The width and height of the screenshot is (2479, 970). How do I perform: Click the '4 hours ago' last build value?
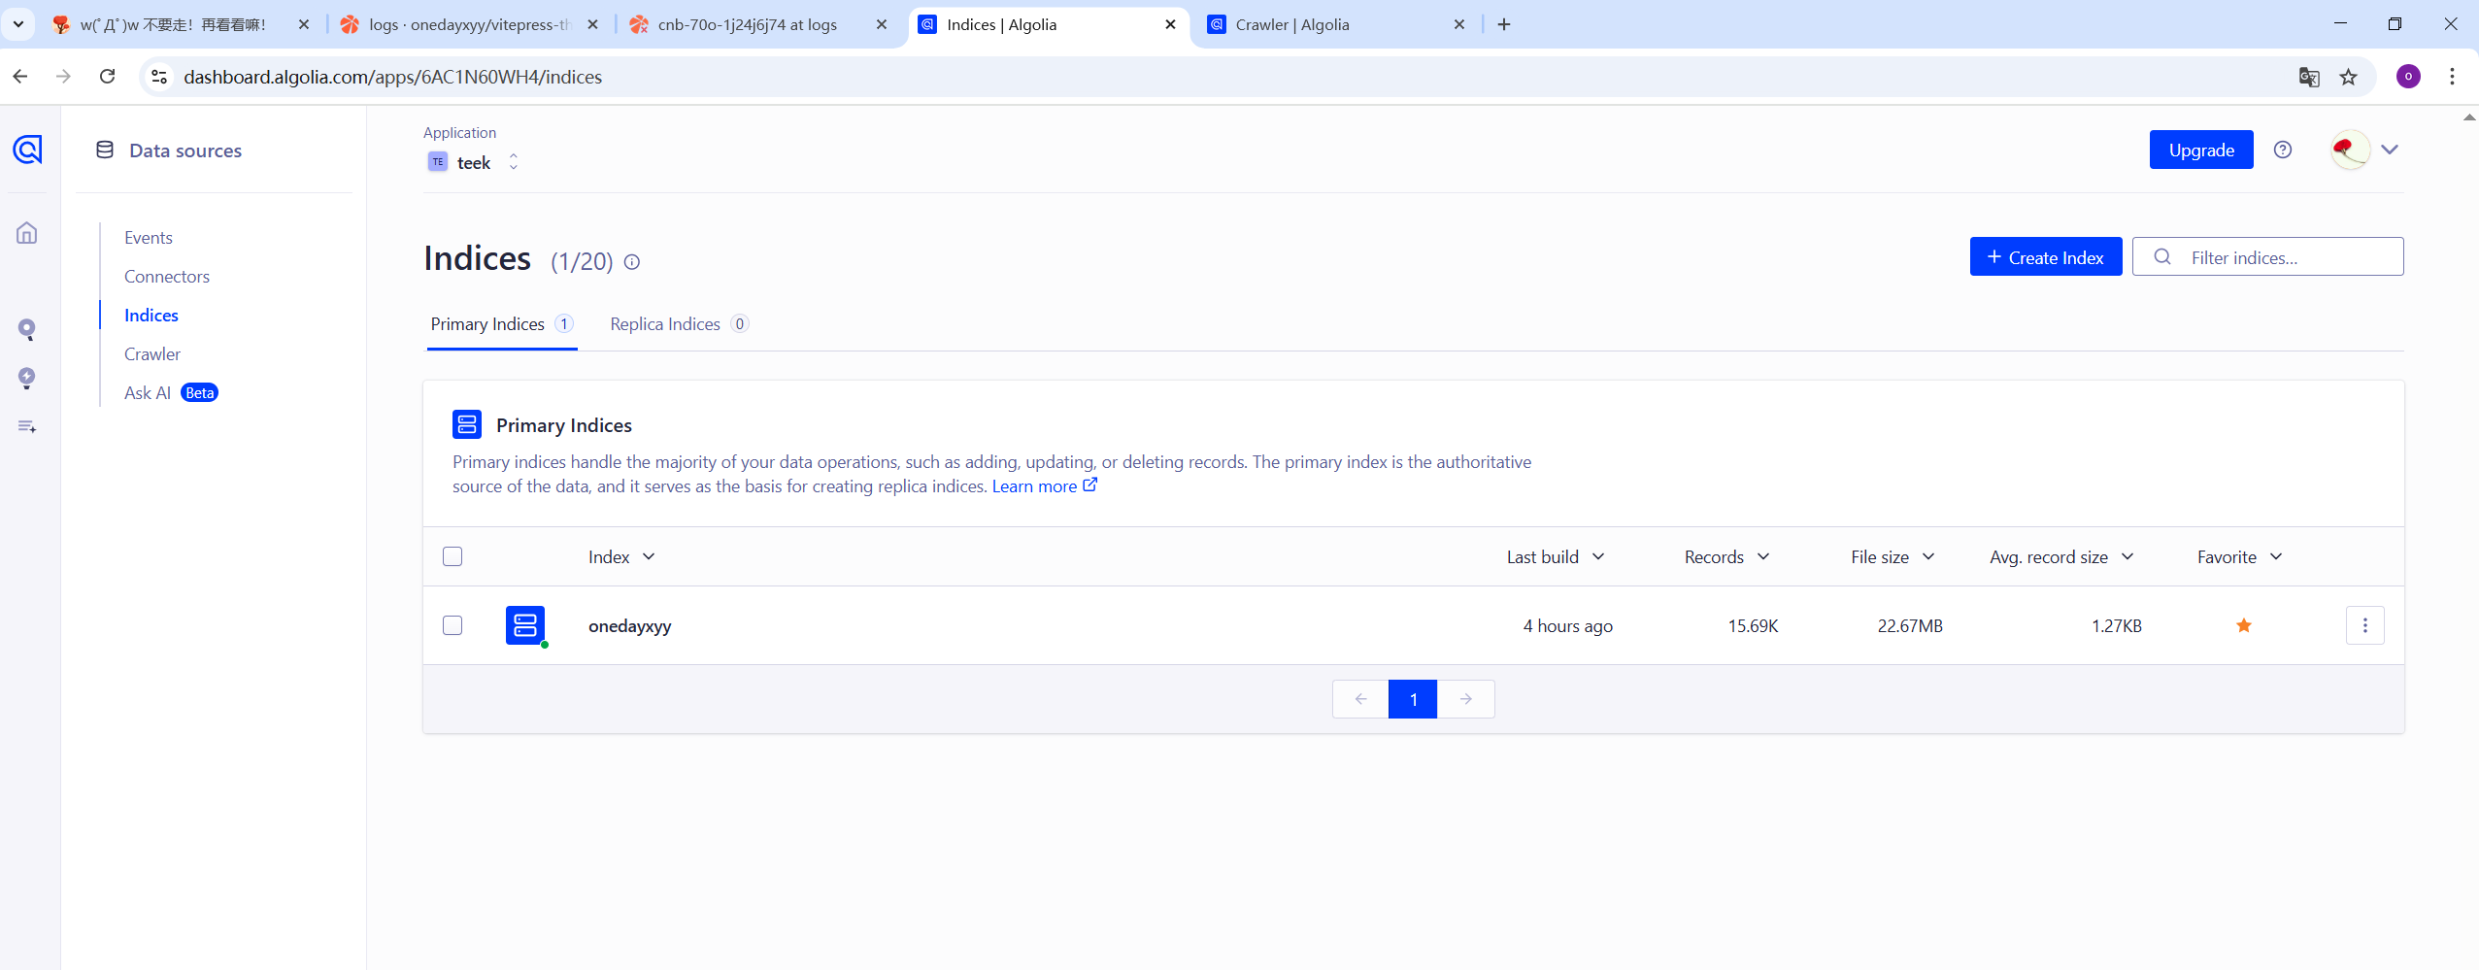[x=1568, y=626]
